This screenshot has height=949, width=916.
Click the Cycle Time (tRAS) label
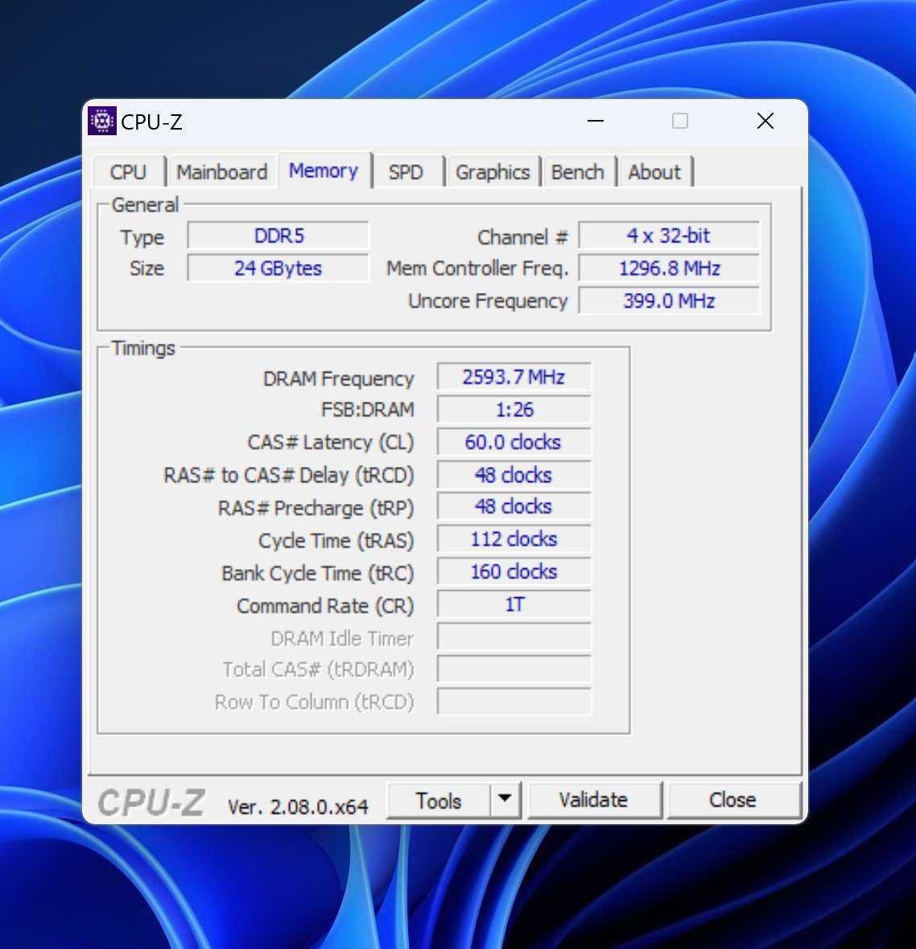coord(336,540)
